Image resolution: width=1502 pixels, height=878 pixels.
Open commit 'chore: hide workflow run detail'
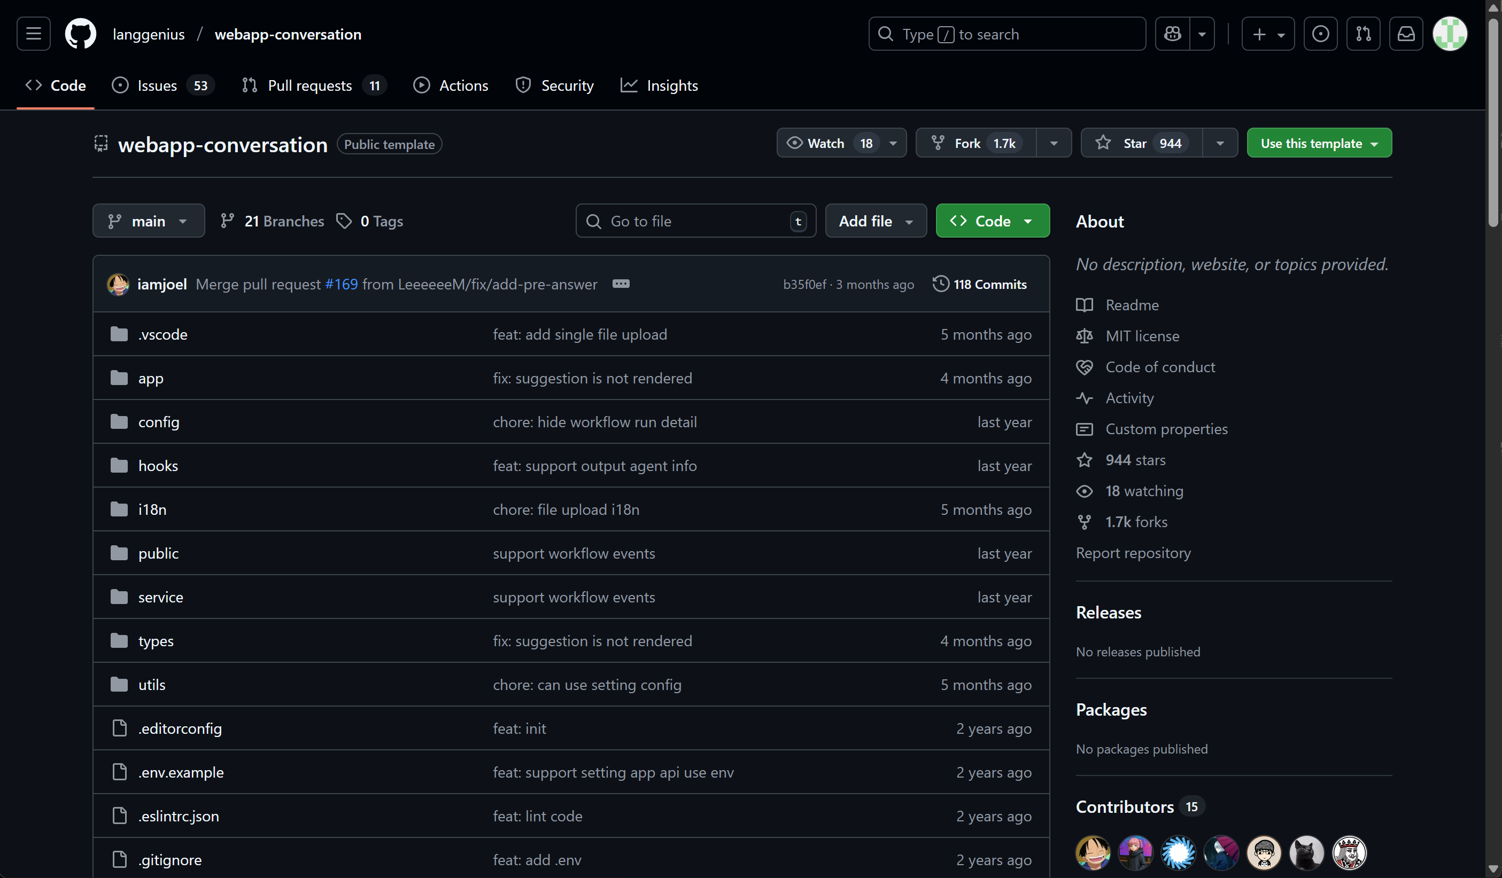(x=595, y=422)
